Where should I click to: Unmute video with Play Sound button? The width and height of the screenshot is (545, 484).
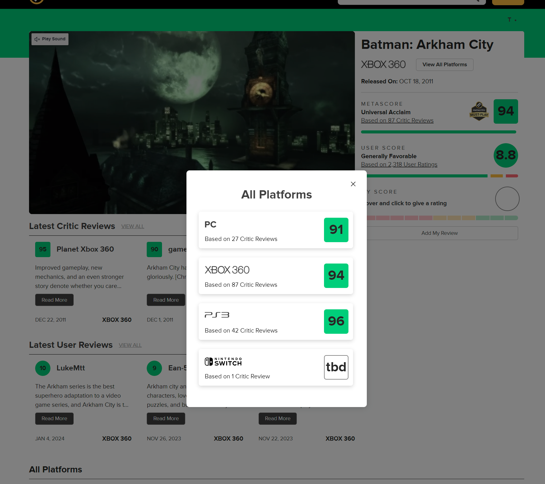(x=50, y=39)
